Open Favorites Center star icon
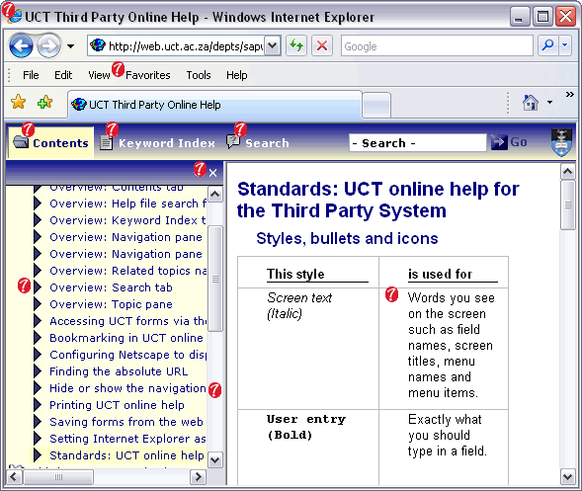 [x=18, y=102]
